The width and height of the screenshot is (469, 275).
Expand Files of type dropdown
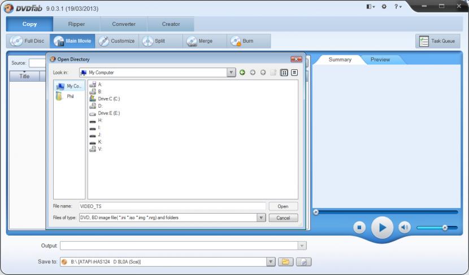tap(261, 218)
